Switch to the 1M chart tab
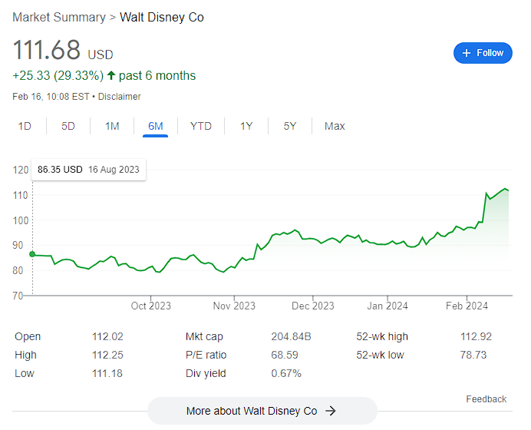 [112, 126]
